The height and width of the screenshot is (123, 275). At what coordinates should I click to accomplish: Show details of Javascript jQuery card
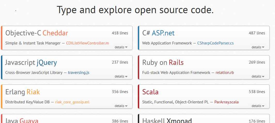point(121,77)
